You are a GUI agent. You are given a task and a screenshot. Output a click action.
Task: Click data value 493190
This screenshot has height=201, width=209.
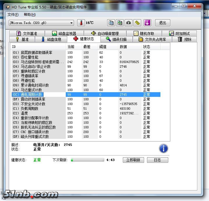(x=125, y=109)
